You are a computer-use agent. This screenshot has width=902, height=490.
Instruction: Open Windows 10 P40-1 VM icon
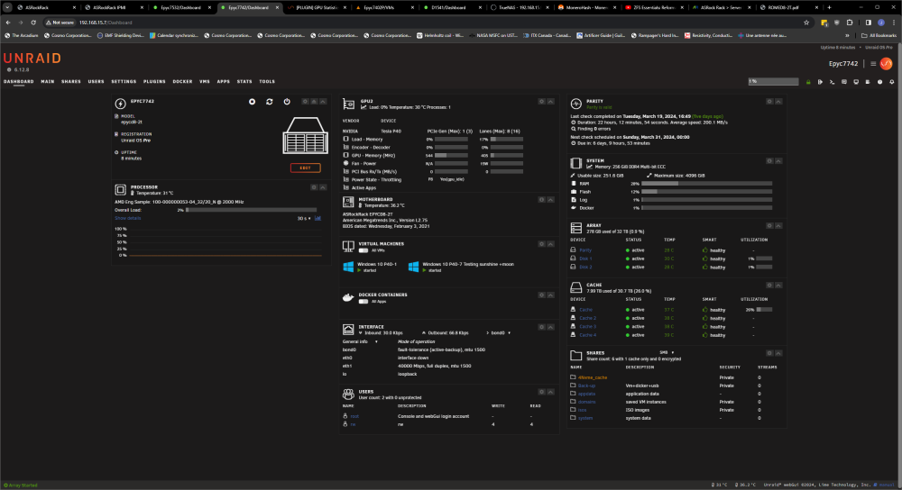tap(348, 267)
